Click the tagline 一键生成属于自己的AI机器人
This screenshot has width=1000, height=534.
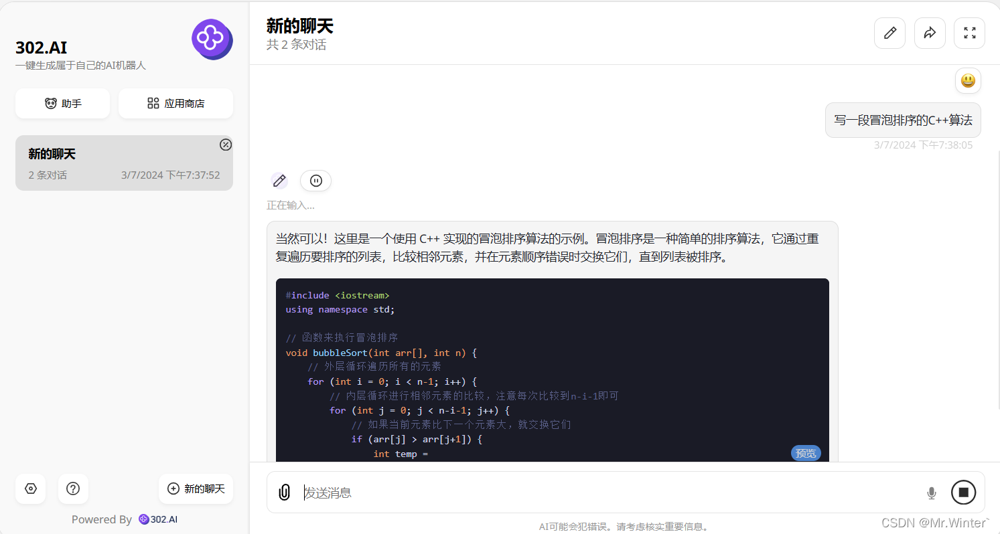pos(80,66)
